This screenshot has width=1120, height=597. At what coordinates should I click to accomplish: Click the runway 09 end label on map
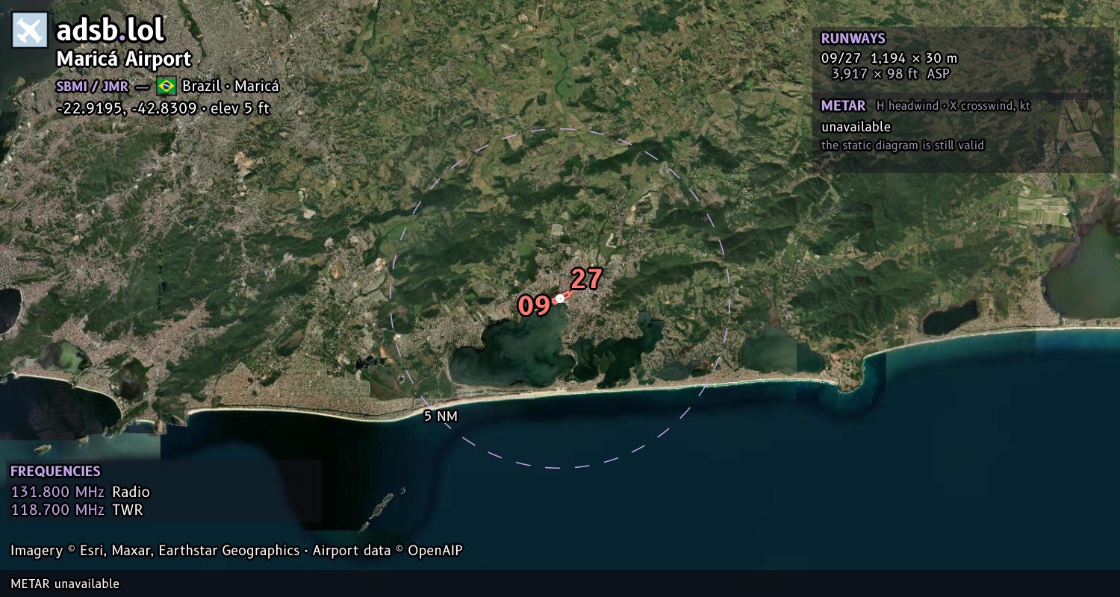point(535,305)
